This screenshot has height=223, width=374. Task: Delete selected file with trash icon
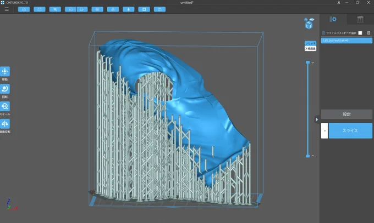tap(369, 33)
